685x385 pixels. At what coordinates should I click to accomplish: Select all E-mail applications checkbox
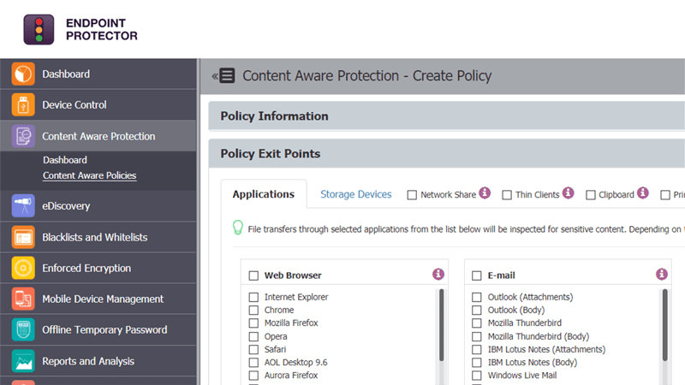[x=477, y=275]
